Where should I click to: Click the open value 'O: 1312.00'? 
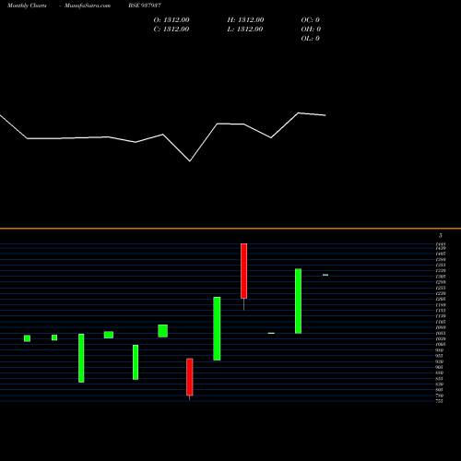(x=171, y=20)
